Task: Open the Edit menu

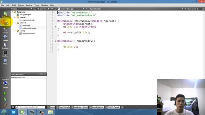Action: (x=8, y=5)
